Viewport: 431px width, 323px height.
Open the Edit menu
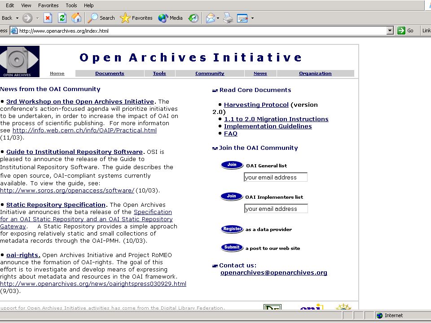[10, 5]
